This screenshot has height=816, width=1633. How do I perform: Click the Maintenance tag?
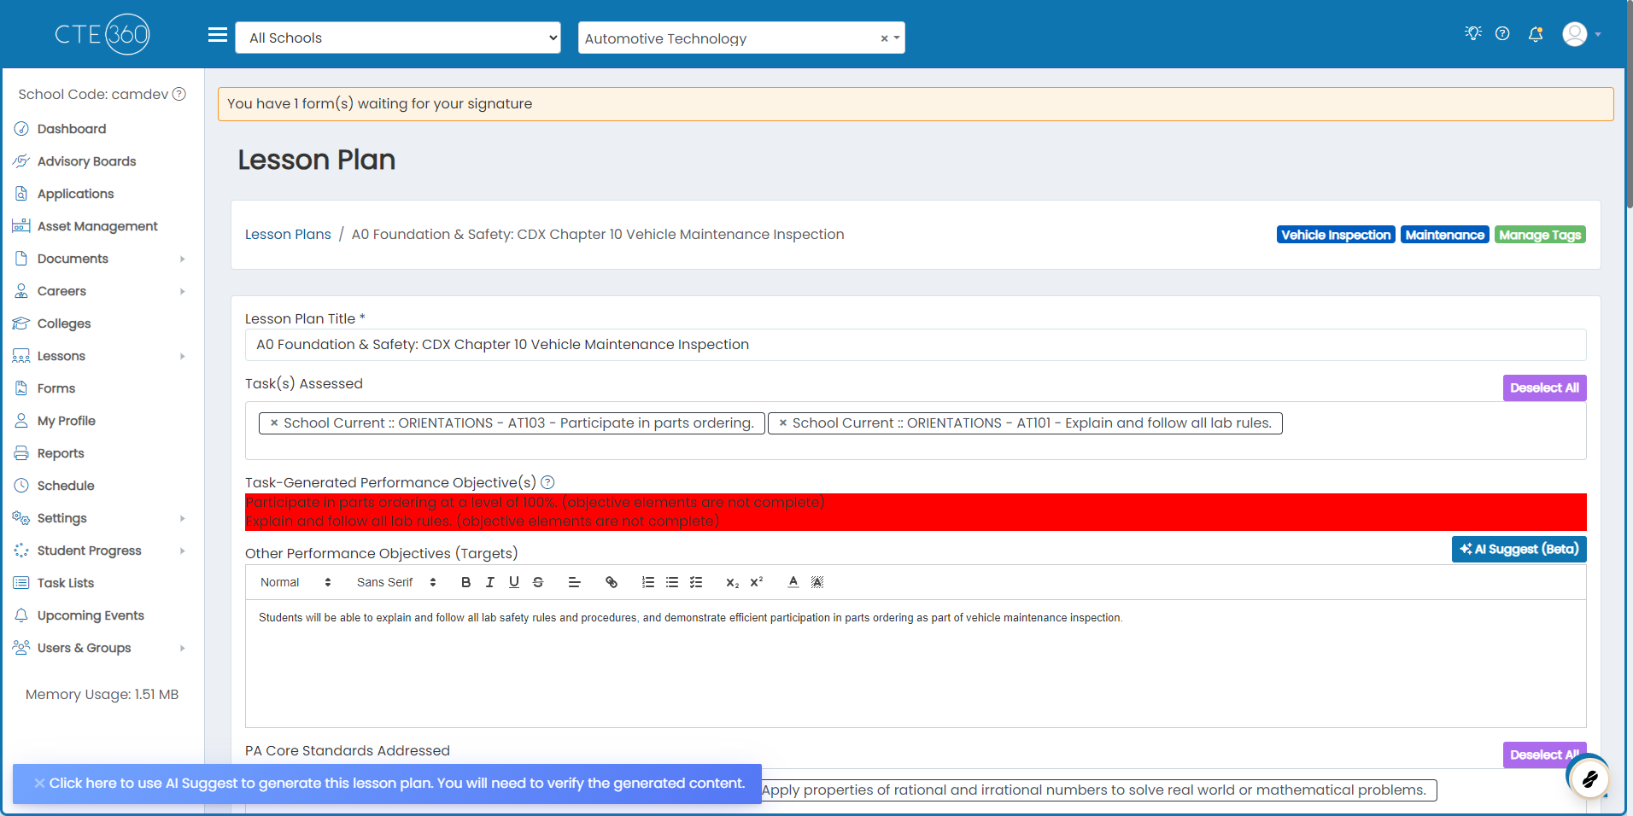tap(1445, 235)
